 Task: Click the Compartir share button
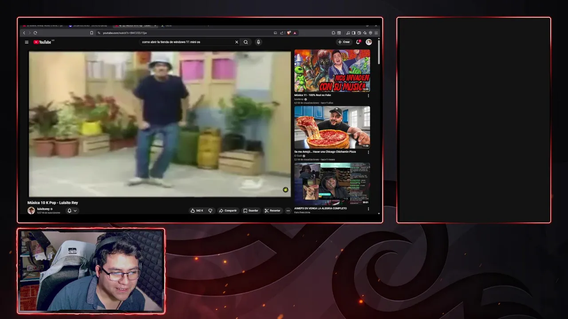228,210
